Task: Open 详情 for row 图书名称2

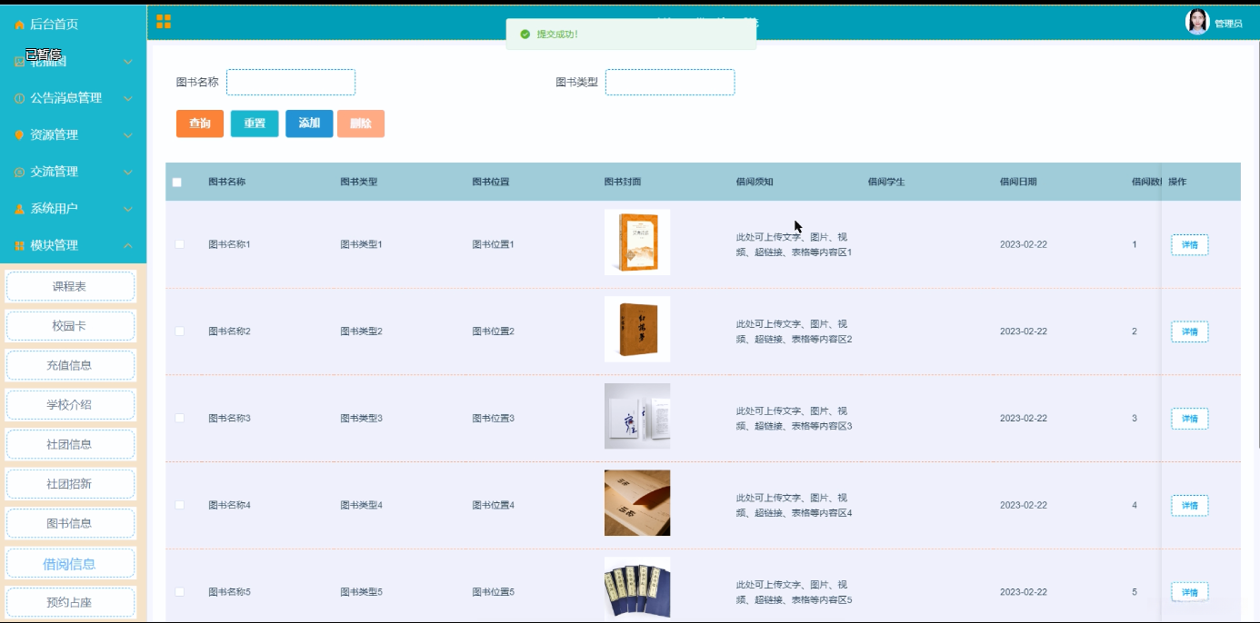Action: [x=1189, y=331]
